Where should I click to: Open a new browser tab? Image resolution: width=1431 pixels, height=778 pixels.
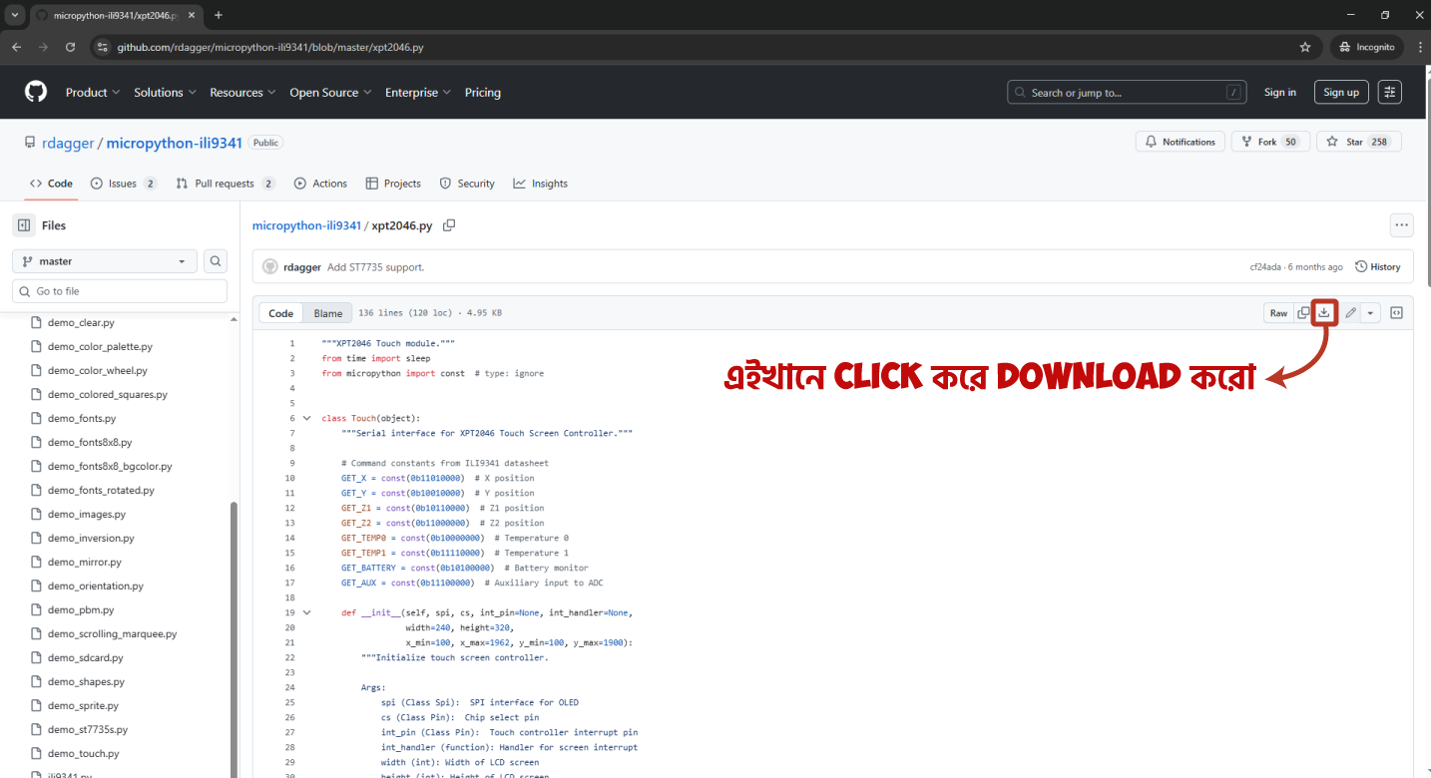point(219,15)
